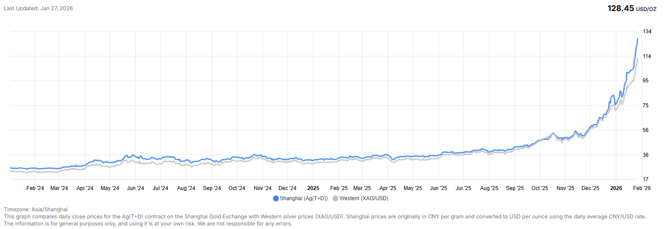
Task: Click the Aug '25 x-axis label
Action: pos(489,188)
